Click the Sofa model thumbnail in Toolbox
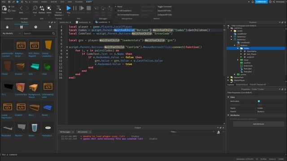The height and width of the screenshot is (161, 287). click(35, 67)
